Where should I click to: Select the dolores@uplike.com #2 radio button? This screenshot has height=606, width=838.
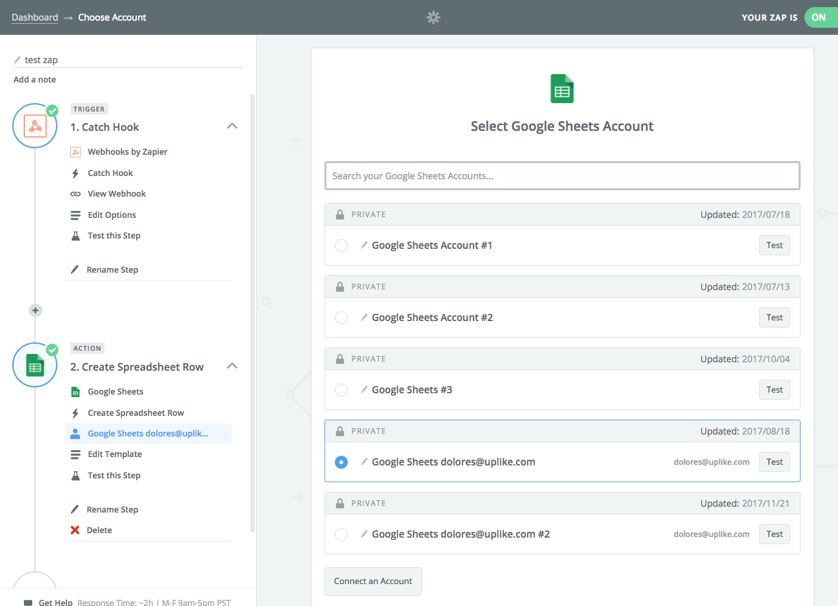tap(341, 534)
